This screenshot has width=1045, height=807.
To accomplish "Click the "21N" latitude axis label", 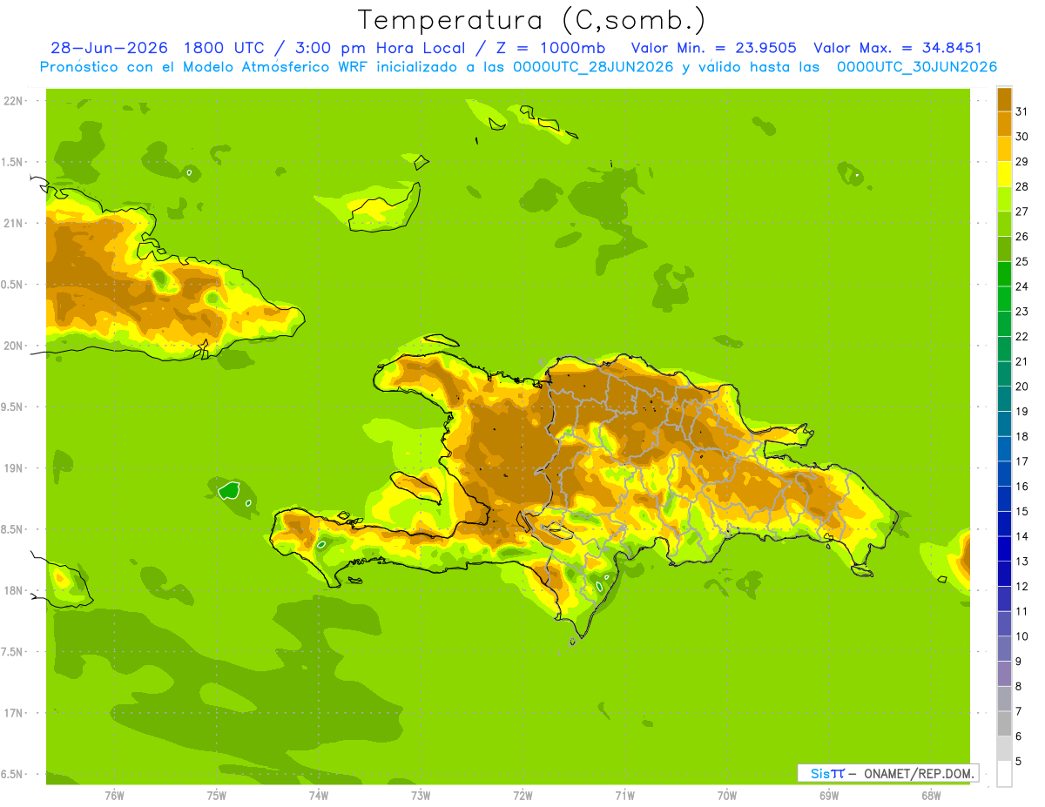I will click(13, 223).
